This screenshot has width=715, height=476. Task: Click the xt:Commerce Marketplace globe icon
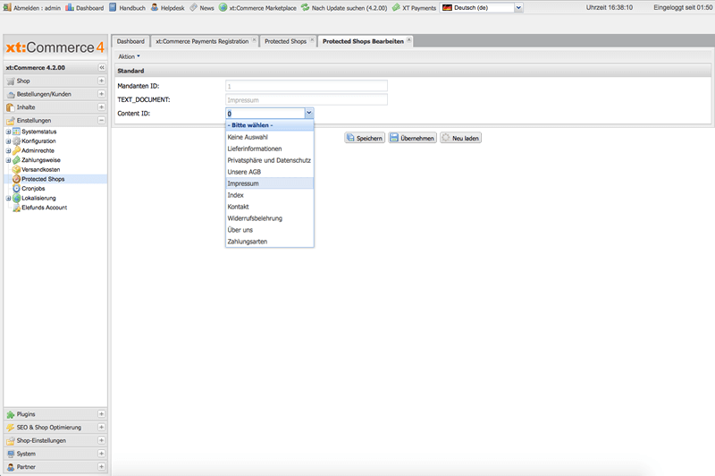pyautogui.click(x=223, y=7)
